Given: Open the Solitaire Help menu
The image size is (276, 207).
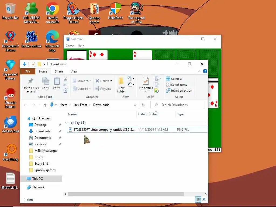Looking at the screenshot, I should (81, 46).
